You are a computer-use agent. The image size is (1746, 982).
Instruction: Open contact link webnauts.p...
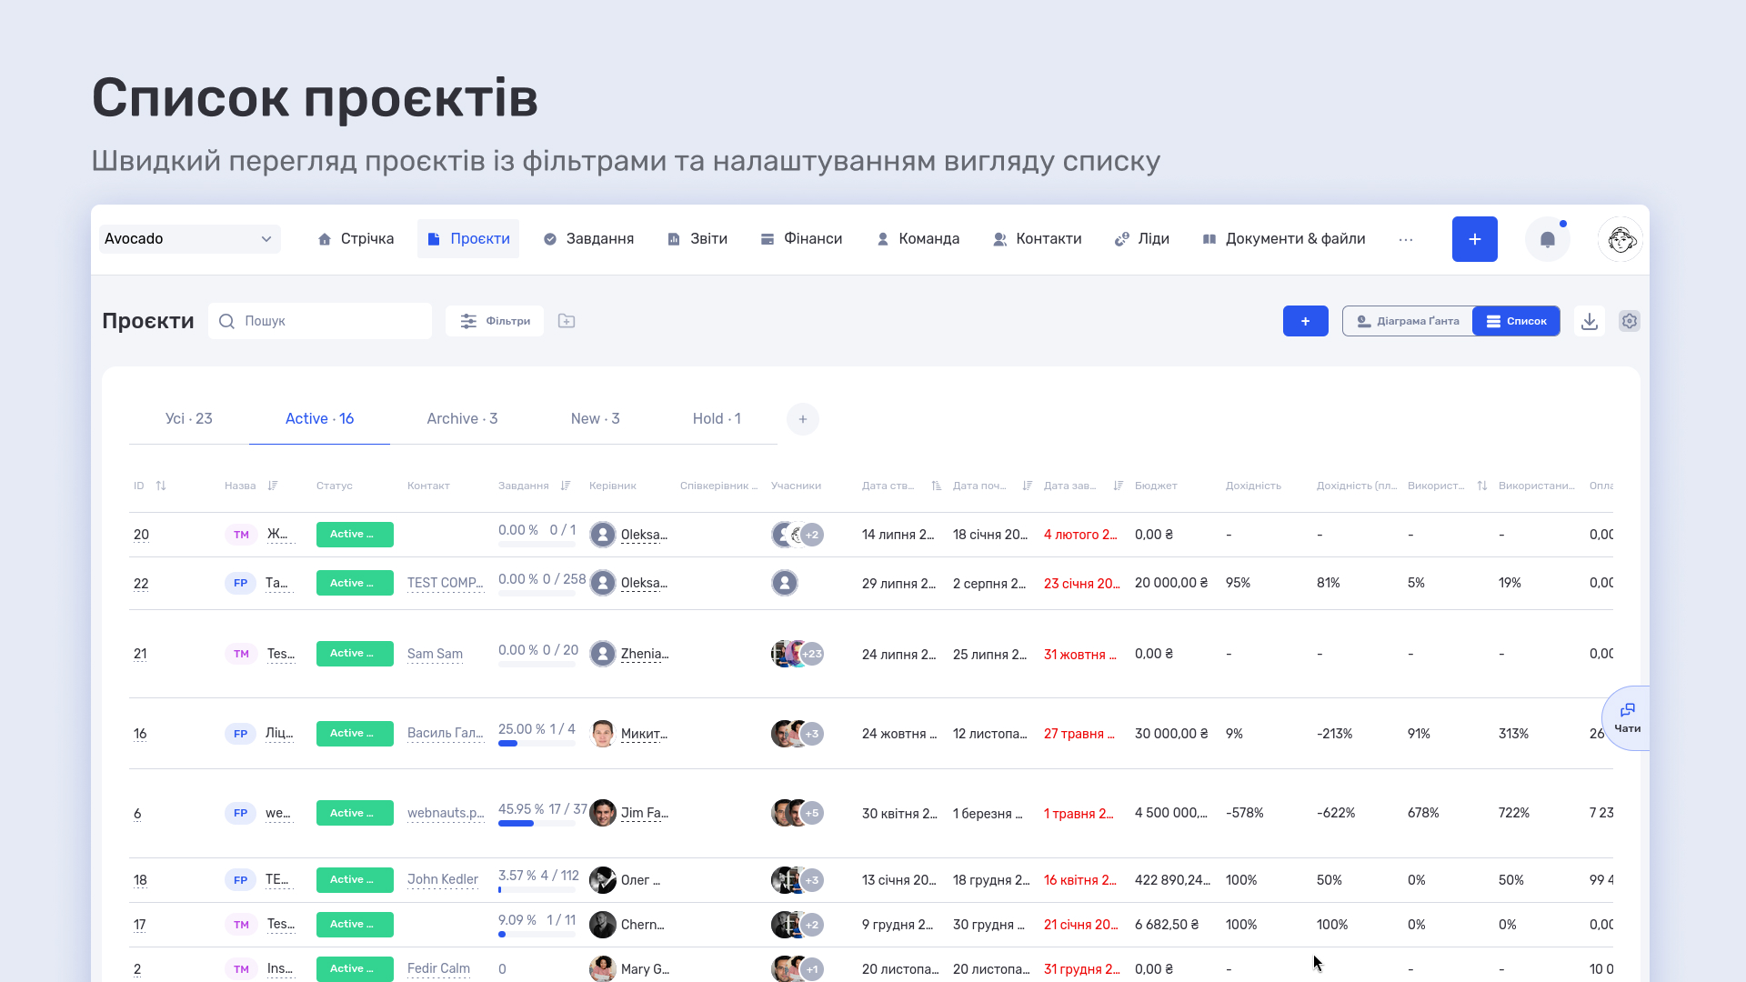tap(446, 813)
